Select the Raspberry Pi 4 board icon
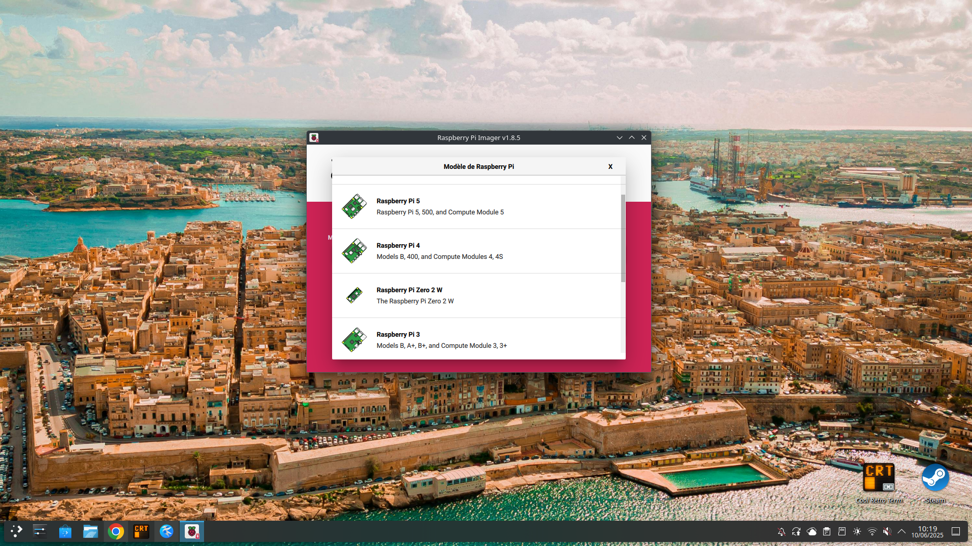 click(x=354, y=251)
